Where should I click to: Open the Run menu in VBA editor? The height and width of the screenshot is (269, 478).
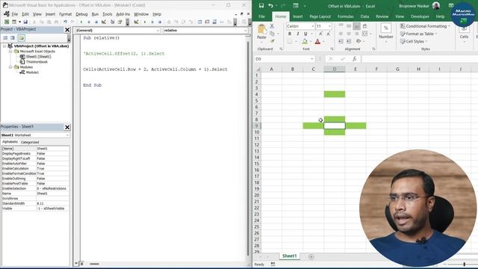coord(95,14)
